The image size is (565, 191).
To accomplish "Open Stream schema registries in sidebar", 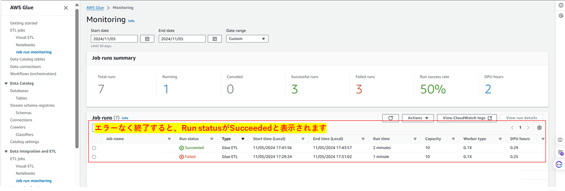I will 32,105.
